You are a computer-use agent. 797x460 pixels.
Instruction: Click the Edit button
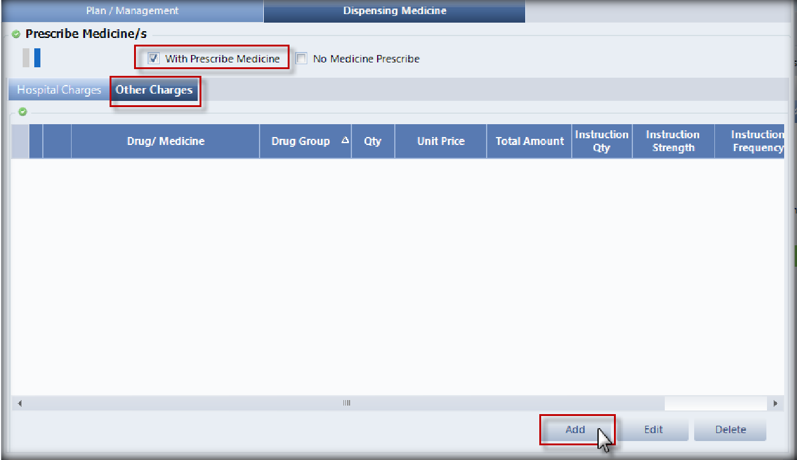point(653,429)
